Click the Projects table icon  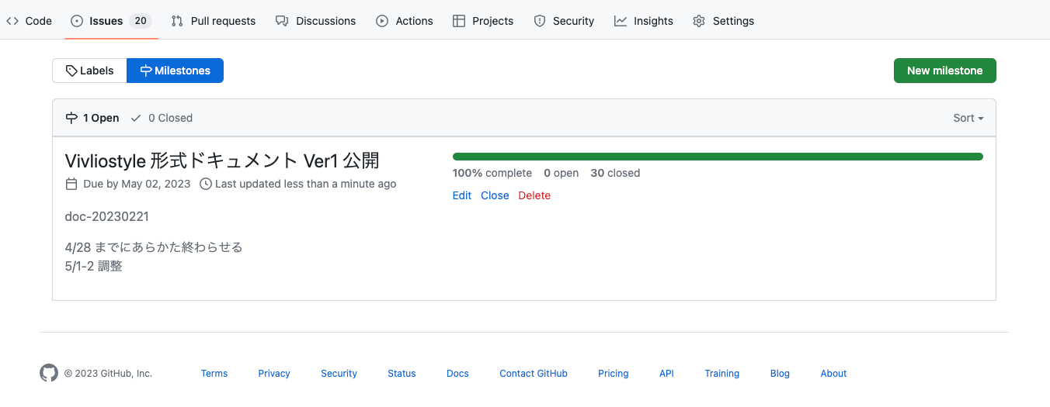[x=459, y=21]
